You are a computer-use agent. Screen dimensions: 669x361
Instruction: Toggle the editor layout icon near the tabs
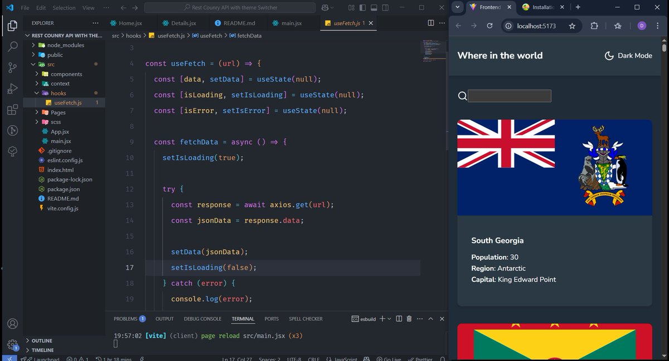tap(430, 22)
